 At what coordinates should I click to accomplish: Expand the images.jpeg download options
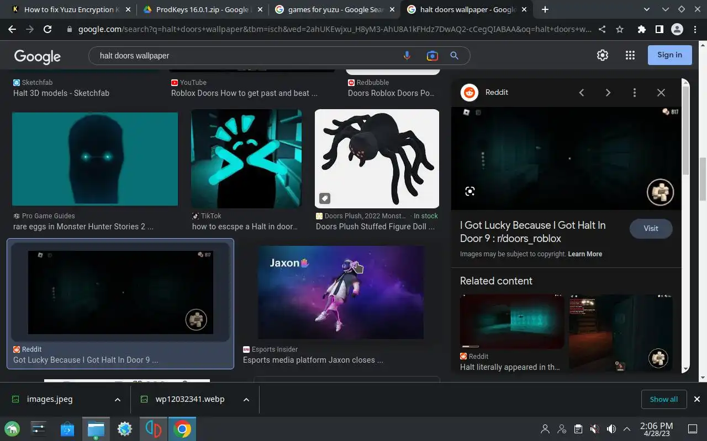[117, 400]
